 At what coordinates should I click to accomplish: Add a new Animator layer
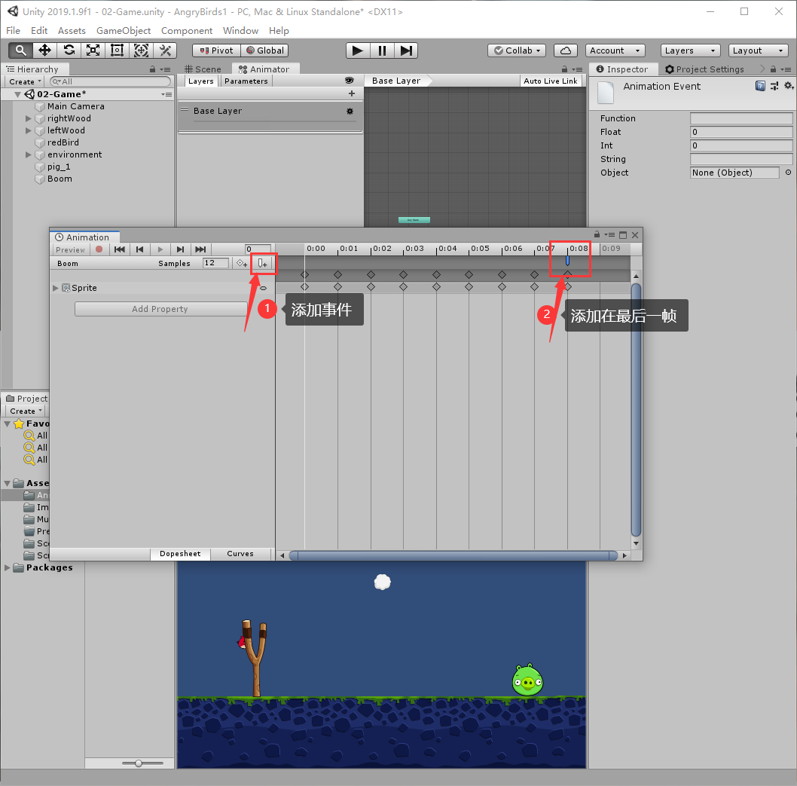click(352, 93)
